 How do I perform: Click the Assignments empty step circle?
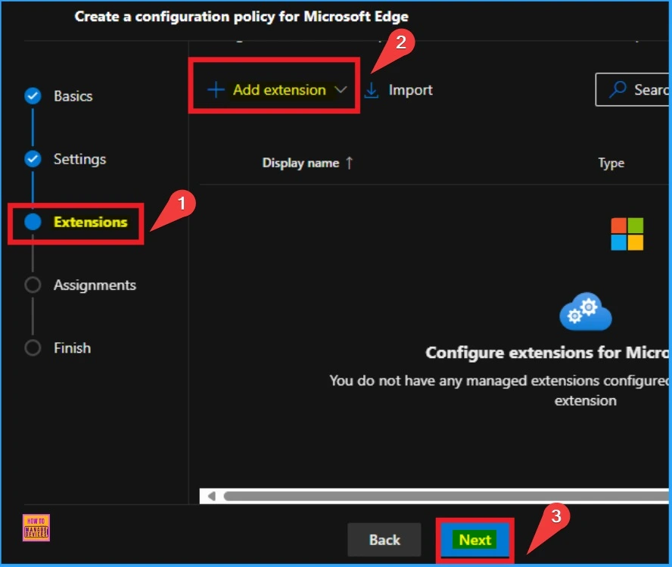(33, 285)
